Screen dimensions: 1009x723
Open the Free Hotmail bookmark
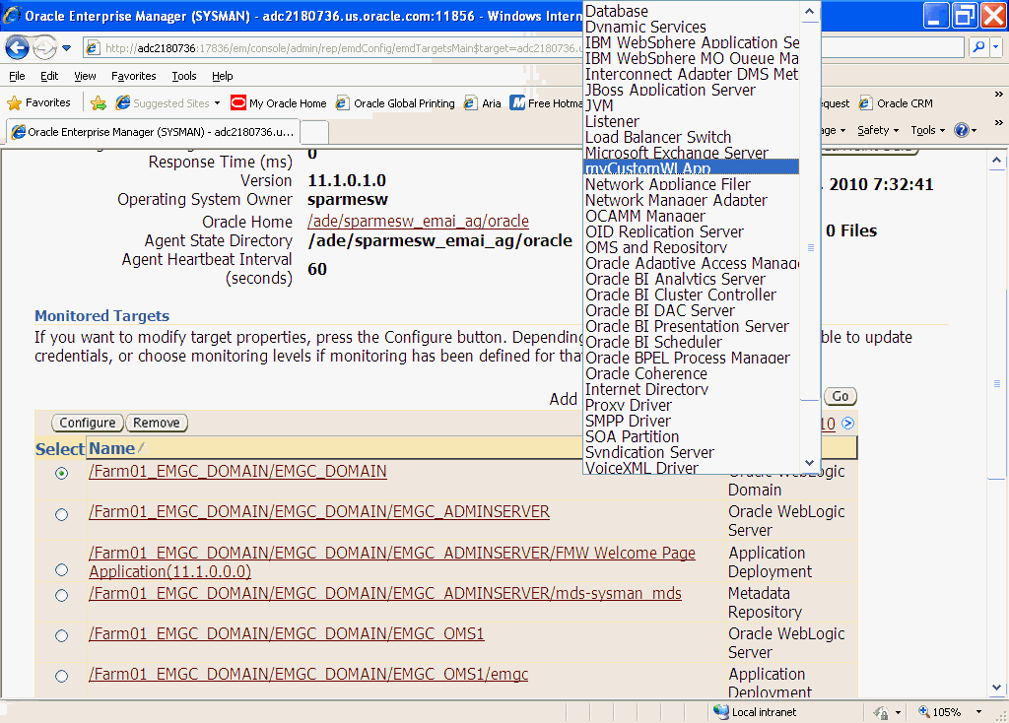546,102
